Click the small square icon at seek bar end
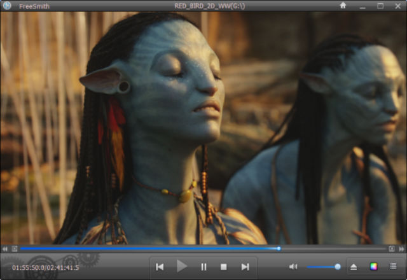 click(x=392, y=249)
